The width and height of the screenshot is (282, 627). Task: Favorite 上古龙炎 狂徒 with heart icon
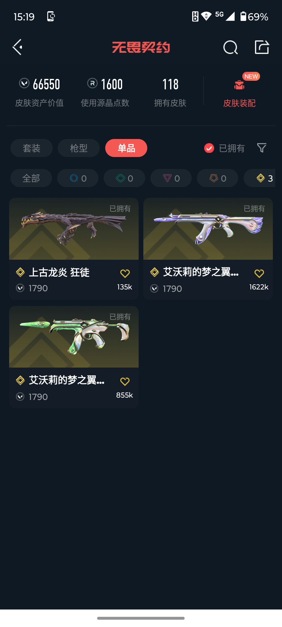pyautogui.click(x=125, y=274)
